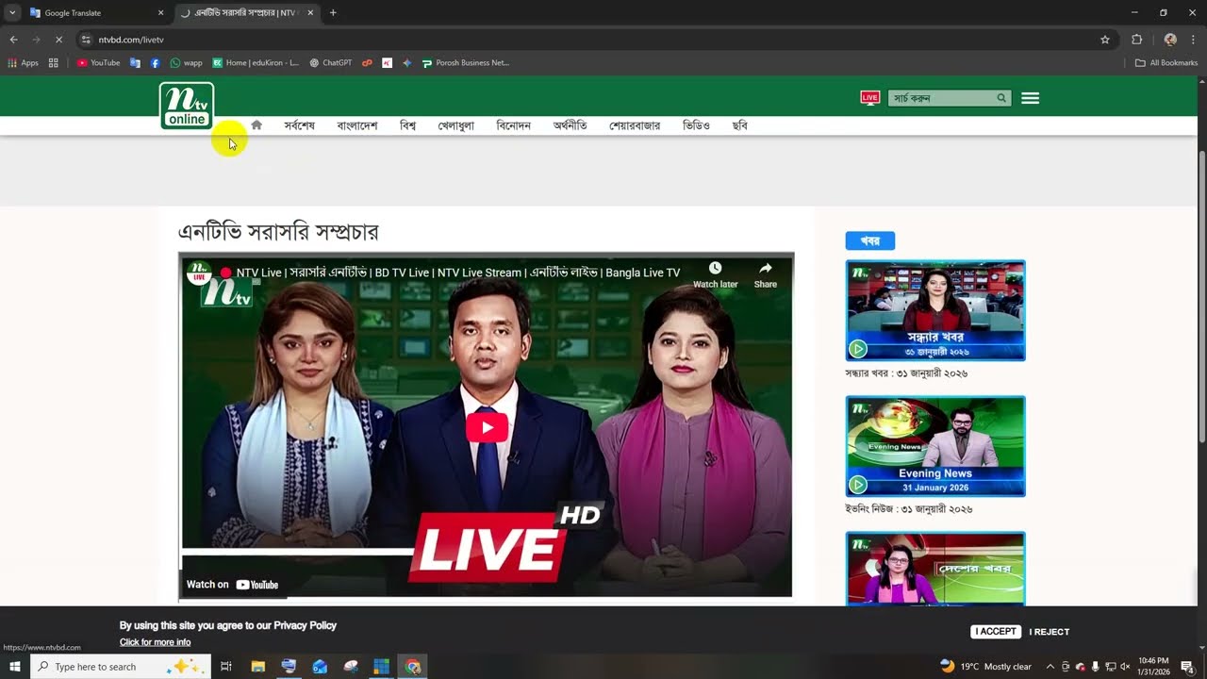The image size is (1207, 679).
Task: Bookmark this page with the star icon
Action: pos(1105,40)
